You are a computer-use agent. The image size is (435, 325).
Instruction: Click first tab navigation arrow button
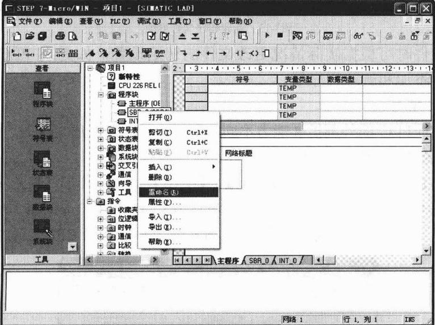click(177, 260)
